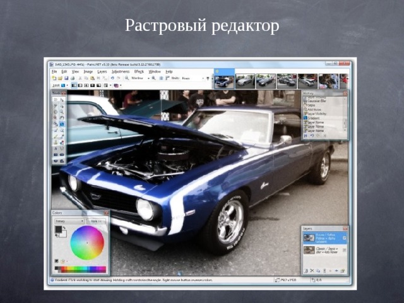Select the Lasso Select tool
Screen dimensions: 404x303
pos(56,106)
